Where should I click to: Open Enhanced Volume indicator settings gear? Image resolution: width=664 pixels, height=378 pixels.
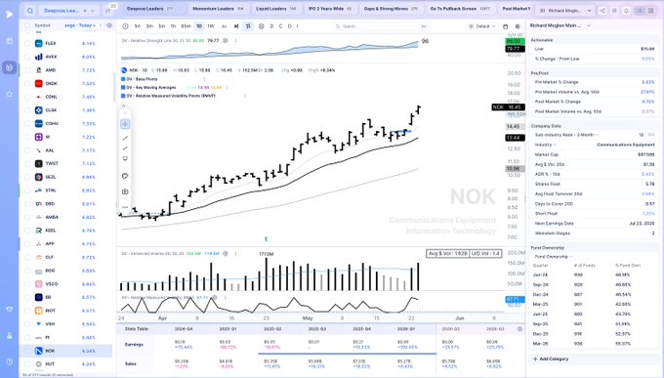[226, 253]
